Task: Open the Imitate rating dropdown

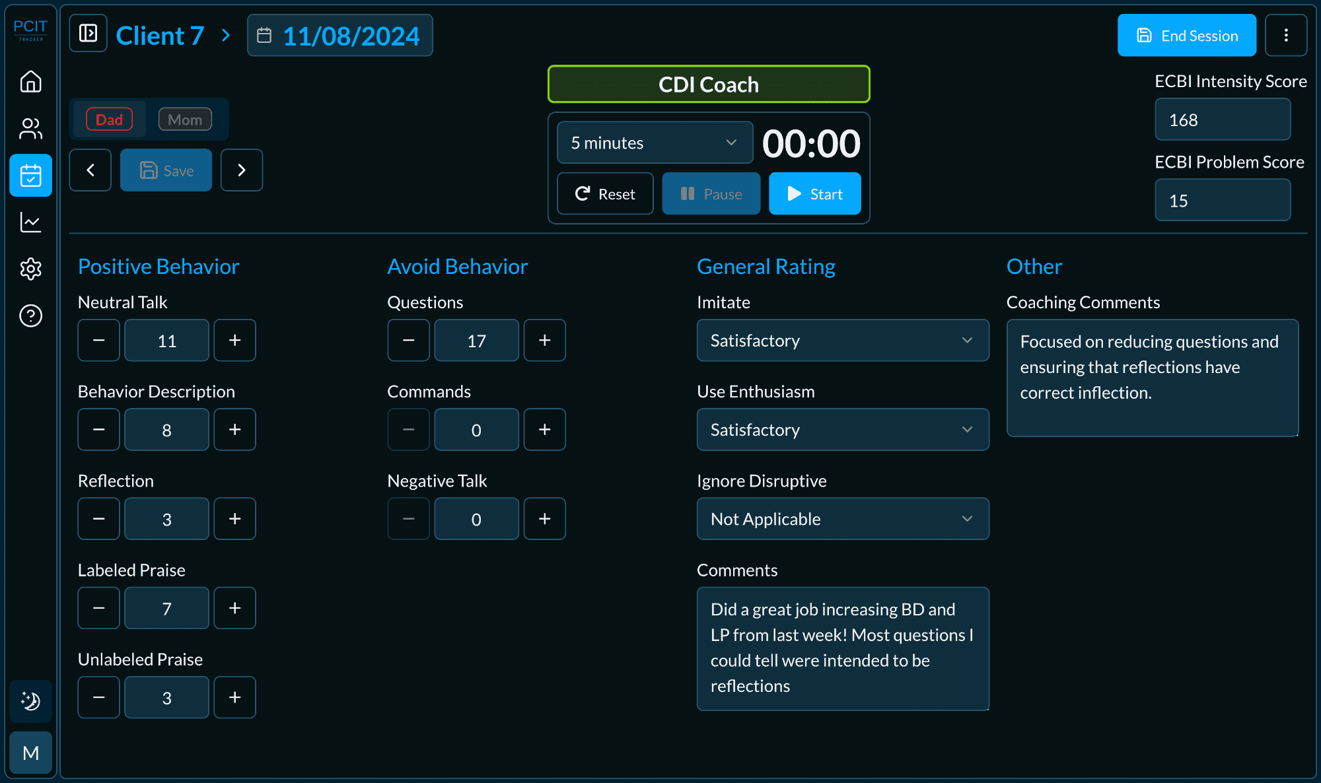Action: (843, 341)
